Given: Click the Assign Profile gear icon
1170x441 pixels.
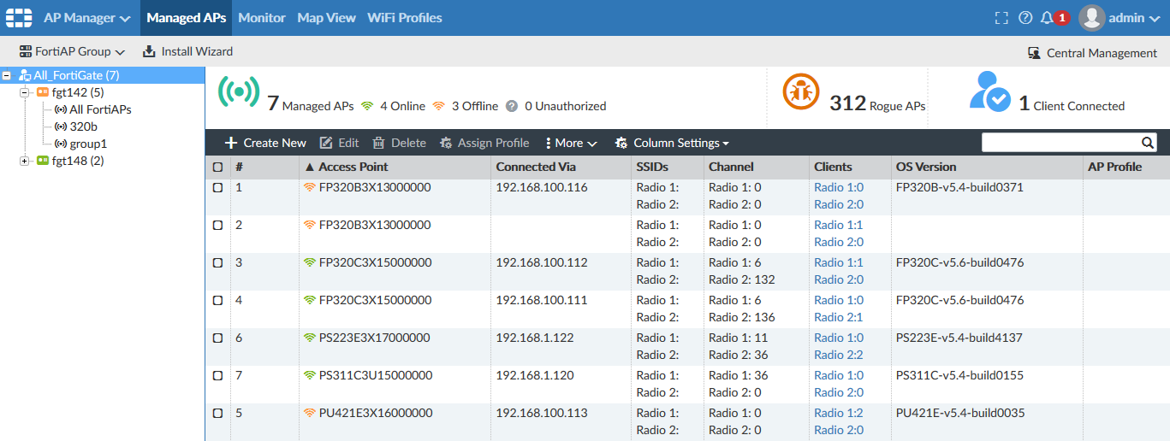Looking at the screenshot, I should tap(446, 143).
